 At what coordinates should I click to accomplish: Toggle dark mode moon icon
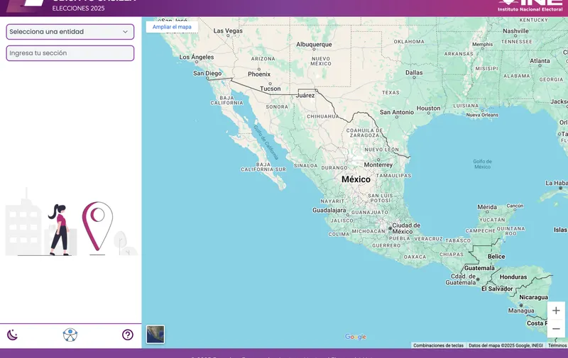tap(12, 335)
